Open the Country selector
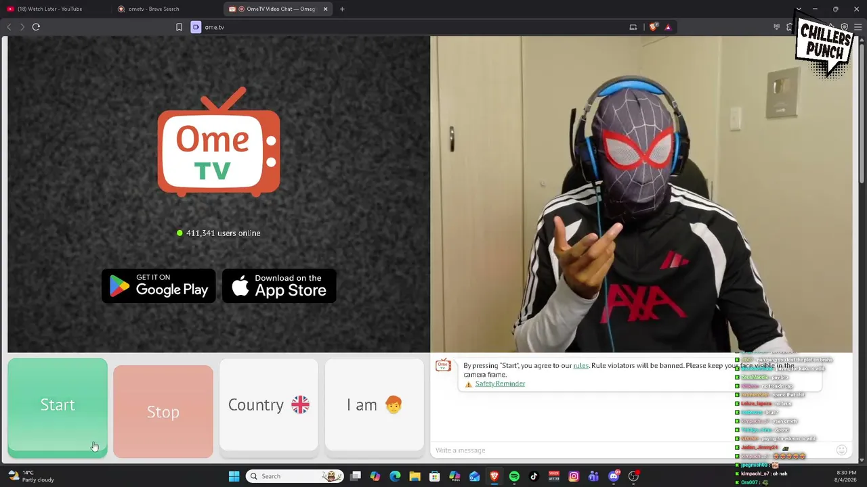Image resolution: width=867 pixels, height=487 pixels. pyautogui.click(x=269, y=404)
